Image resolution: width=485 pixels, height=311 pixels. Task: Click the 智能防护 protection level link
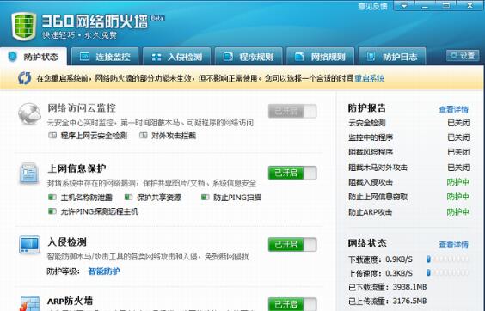point(104,271)
